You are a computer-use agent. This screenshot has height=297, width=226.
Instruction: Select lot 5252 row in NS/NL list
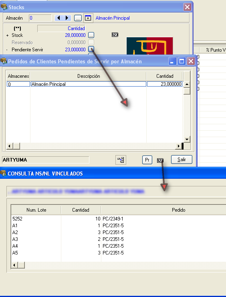pos(118,219)
